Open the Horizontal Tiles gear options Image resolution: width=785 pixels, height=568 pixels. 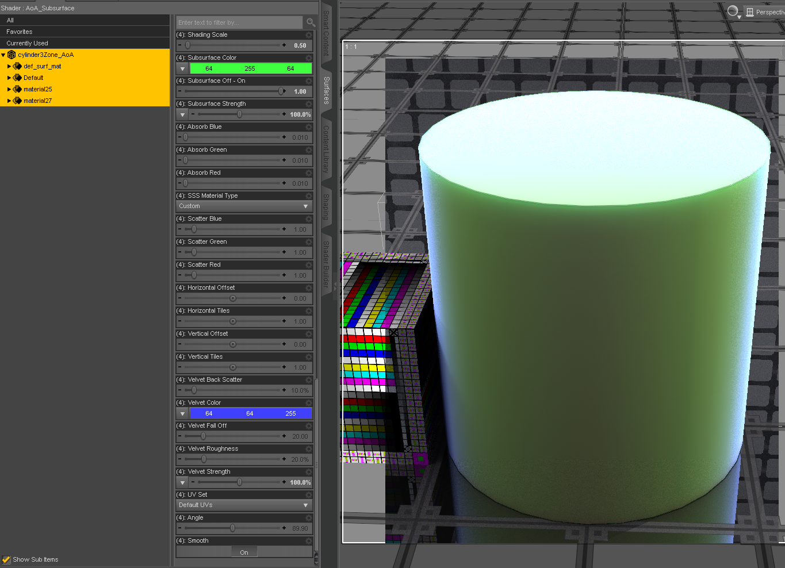pos(309,311)
